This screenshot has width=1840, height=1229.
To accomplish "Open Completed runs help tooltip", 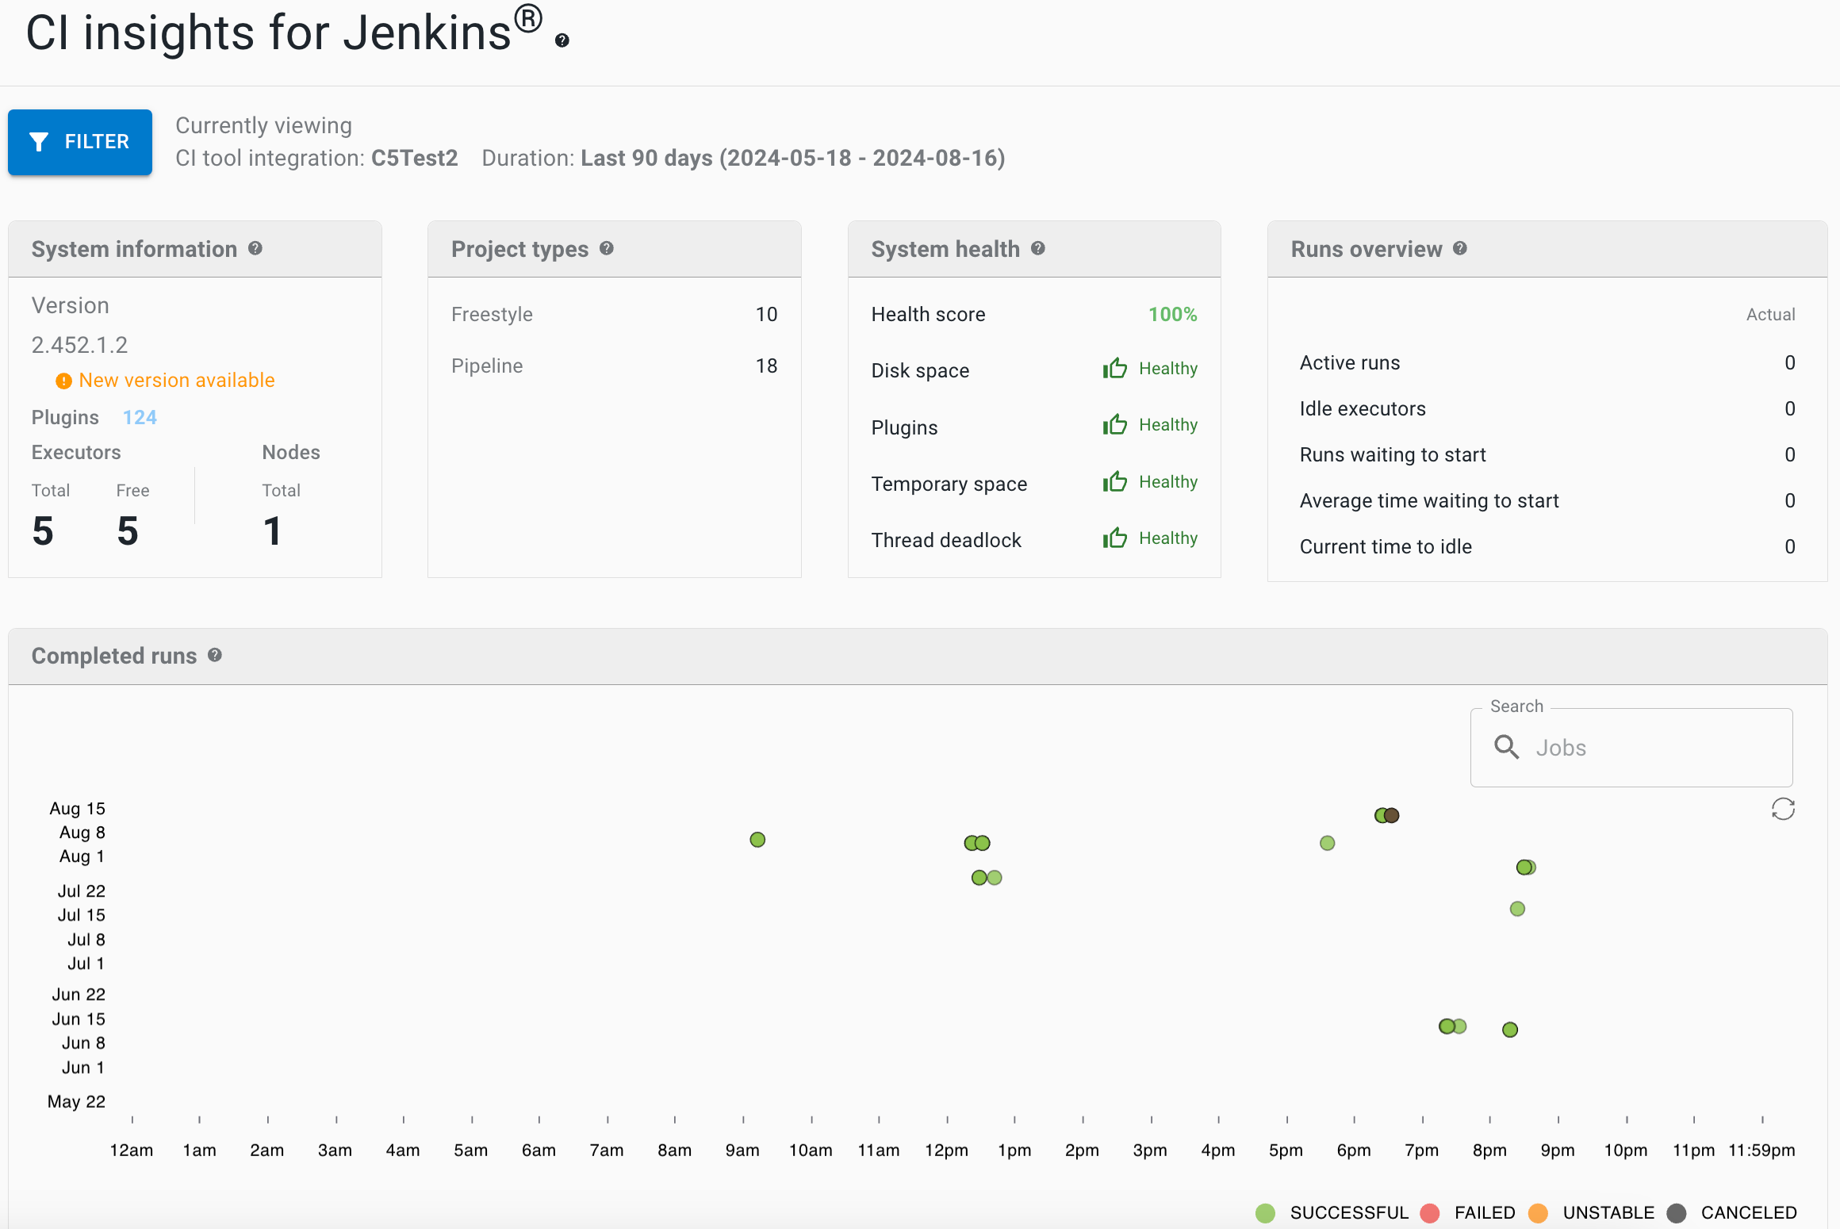I will pyautogui.click(x=215, y=656).
